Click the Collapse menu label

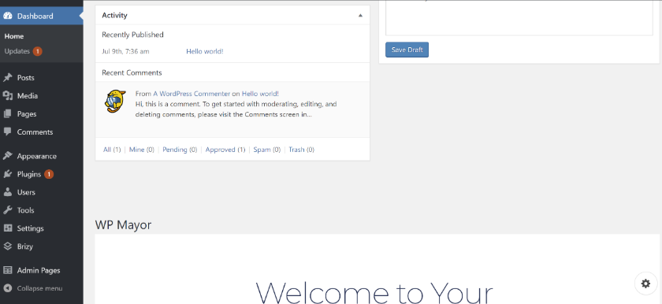(39, 288)
